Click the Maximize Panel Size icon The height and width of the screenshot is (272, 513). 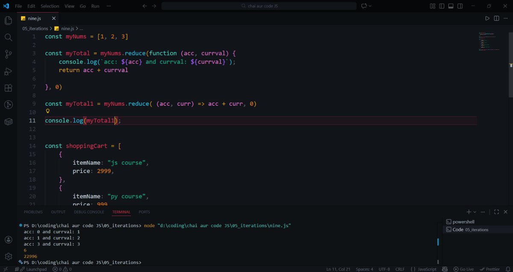(497, 212)
